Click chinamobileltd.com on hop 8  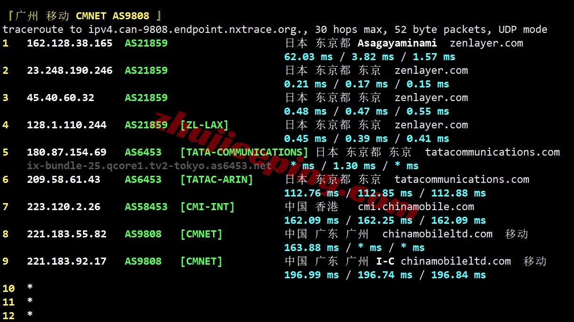pos(437,234)
